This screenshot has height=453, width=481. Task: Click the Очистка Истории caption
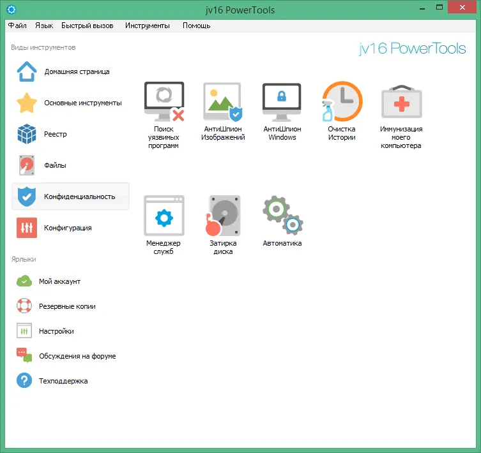342,133
